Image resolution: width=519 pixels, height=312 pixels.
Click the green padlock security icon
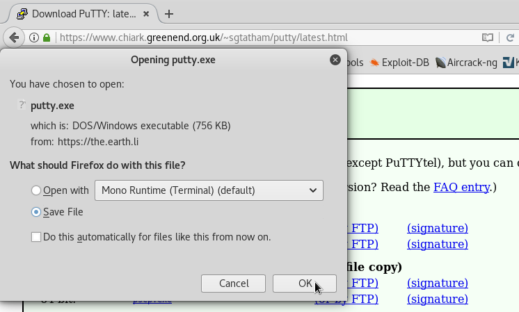click(47, 38)
